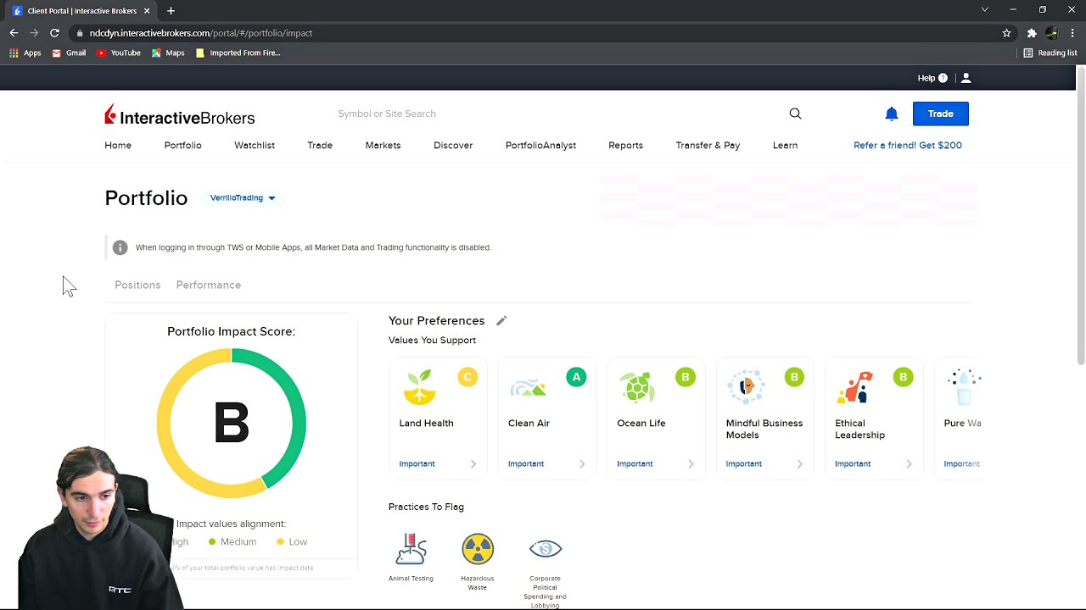The width and height of the screenshot is (1086, 610).
Task: Open the Home menu
Action: click(x=118, y=145)
